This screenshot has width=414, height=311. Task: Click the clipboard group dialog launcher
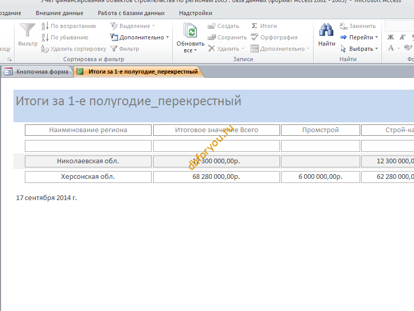(x=9, y=60)
